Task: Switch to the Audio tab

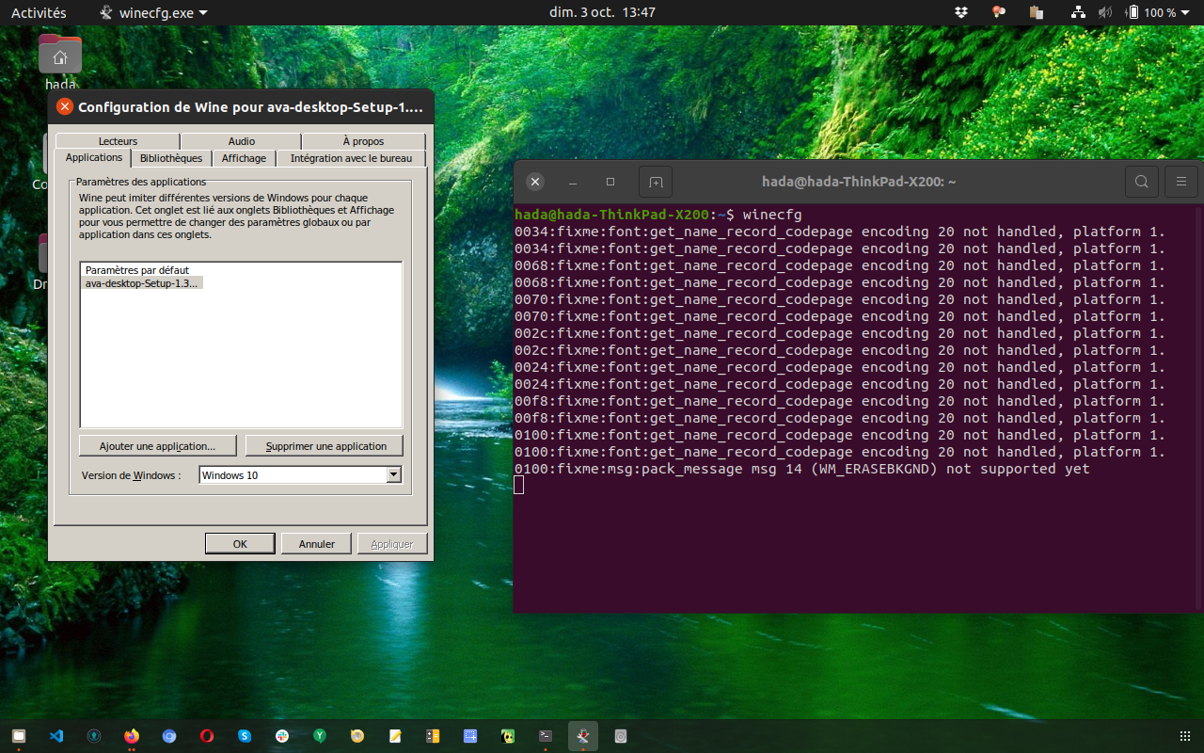Action: (242, 141)
